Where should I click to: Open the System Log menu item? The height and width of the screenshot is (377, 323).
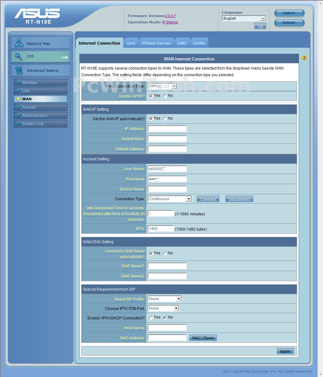coord(41,124)
